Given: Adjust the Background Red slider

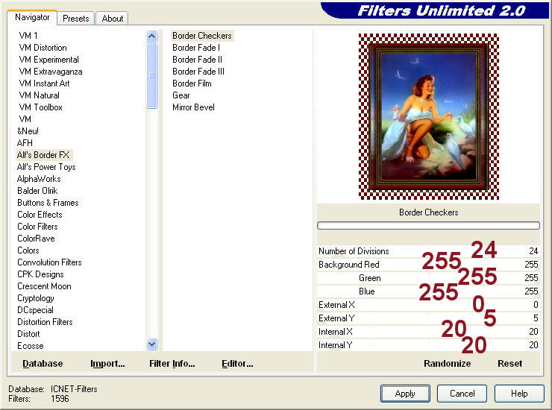Looking at the screenshot, I should (x=428, y=265).
